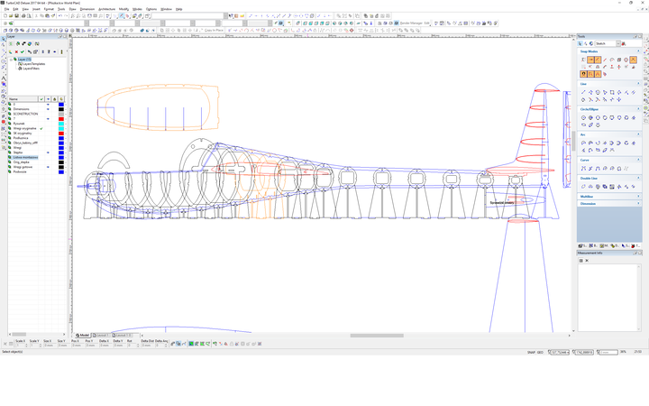Expand the Multiline section

click(638, 197)
